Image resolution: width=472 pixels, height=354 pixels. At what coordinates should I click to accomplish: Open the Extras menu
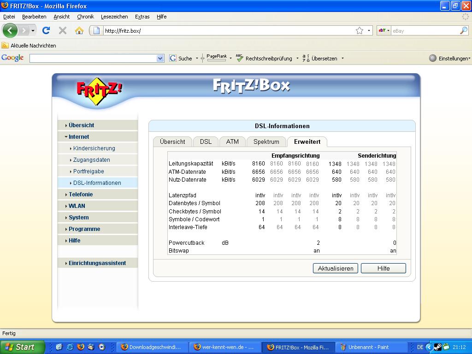click(x=142, y=17)
